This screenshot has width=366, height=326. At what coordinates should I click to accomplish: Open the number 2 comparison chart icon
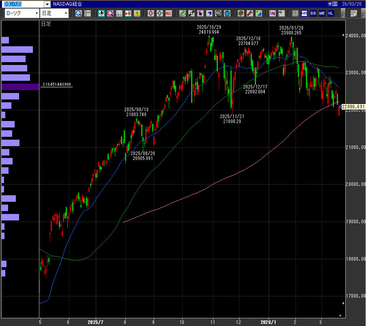click(110, 13)
